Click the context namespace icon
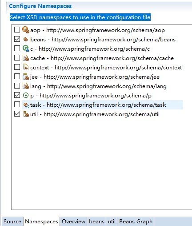 (26, 67)
